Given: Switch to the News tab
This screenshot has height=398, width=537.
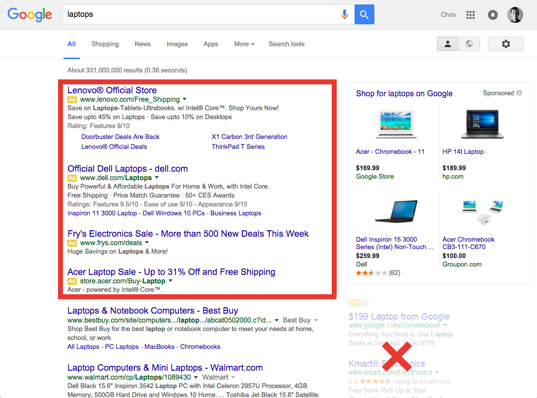Looking at the screenshot, I should pyautogui.click(x=142, y=44).
